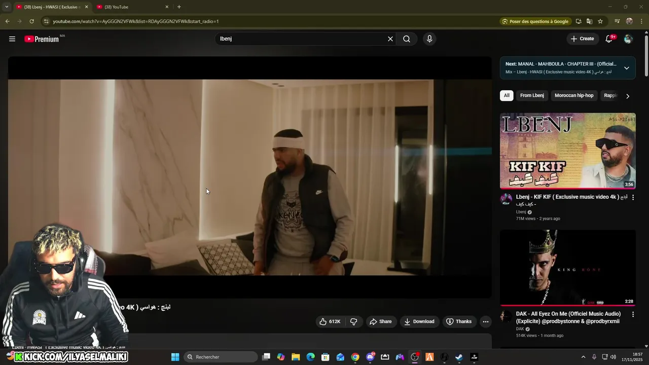Open Chrome three-dot menu
This screenshot has width=649, height=365.
point(642,21)
